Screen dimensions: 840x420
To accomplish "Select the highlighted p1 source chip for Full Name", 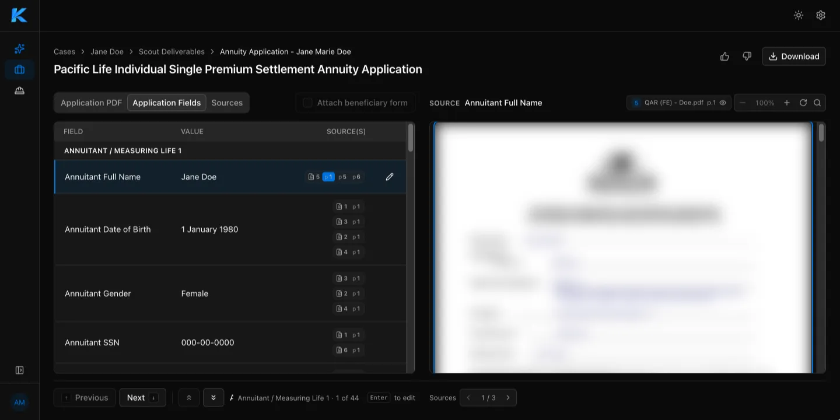I will (x=328, y=177).
